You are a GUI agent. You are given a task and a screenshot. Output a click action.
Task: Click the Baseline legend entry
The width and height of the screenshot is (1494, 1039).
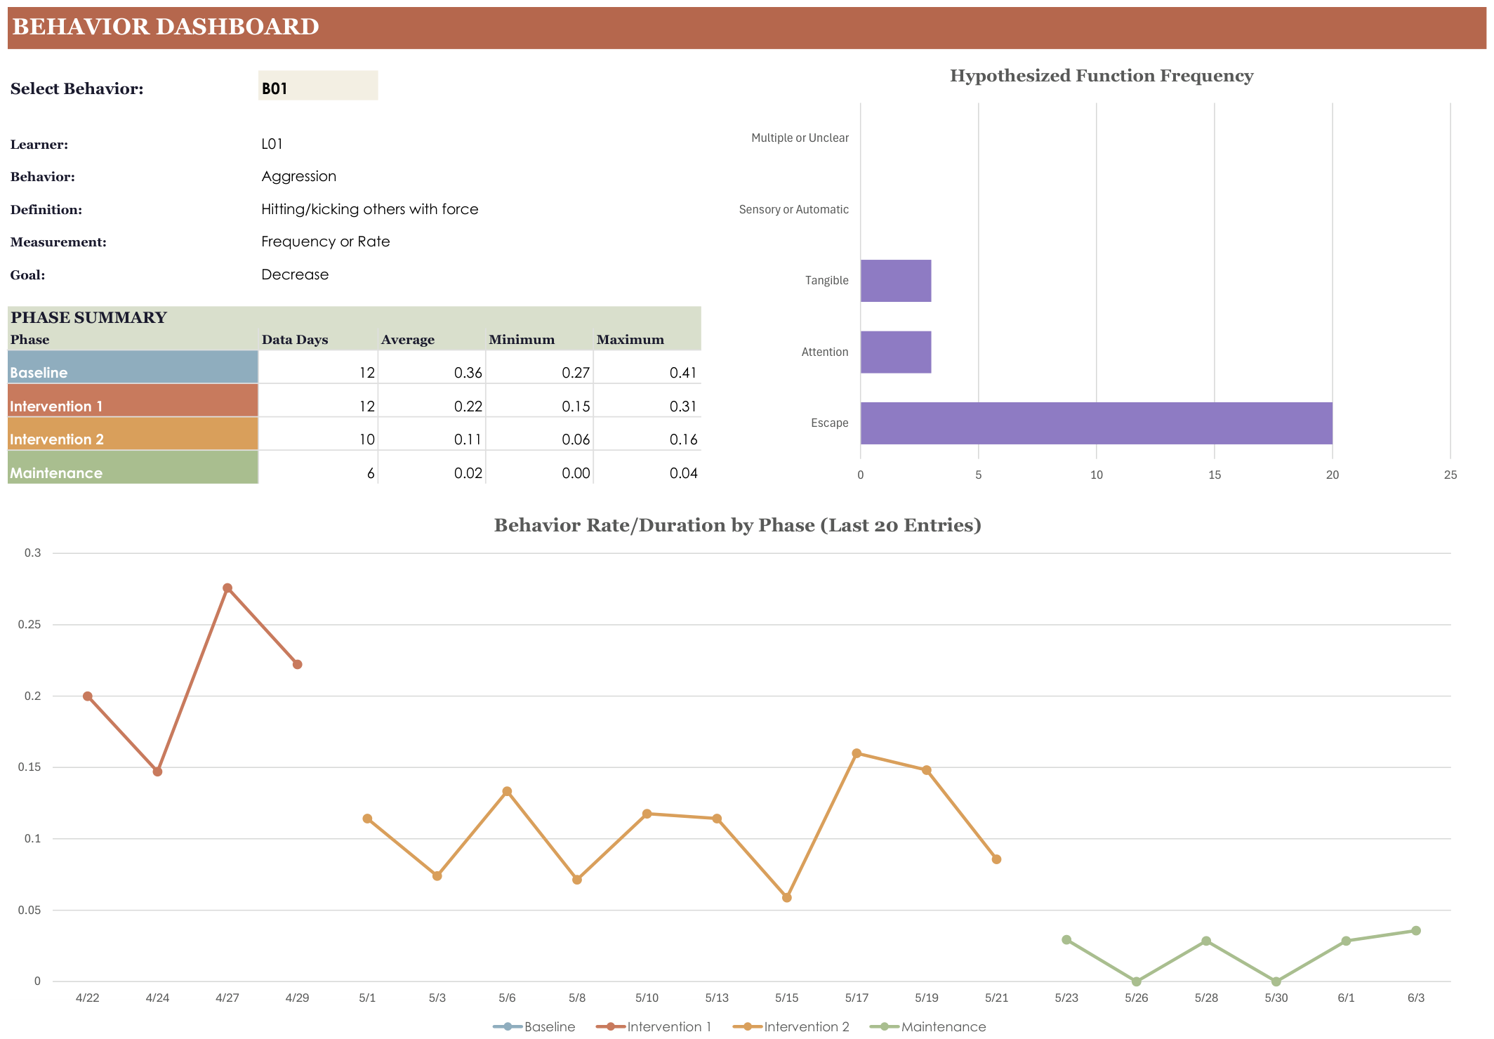click(534, 1026)
